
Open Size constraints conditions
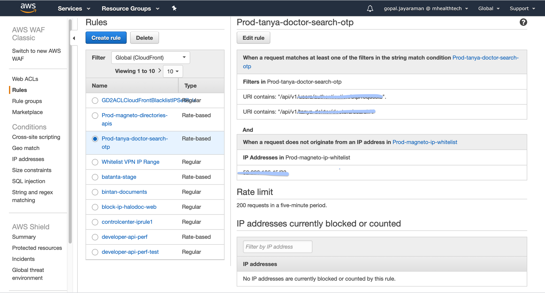32,170
